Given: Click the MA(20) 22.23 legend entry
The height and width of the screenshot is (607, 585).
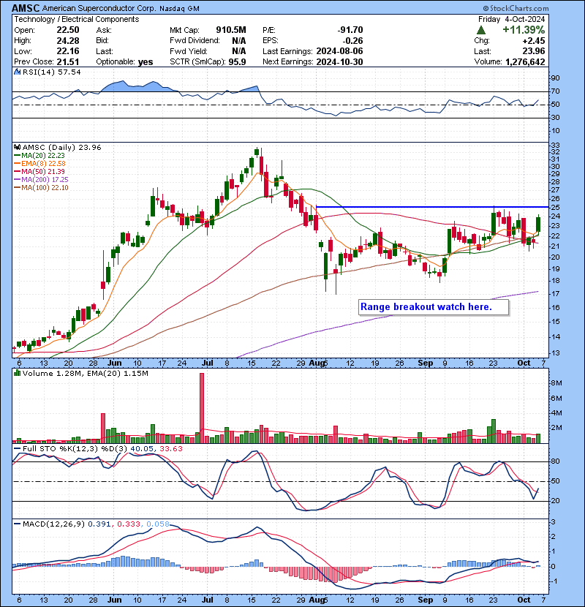Looking at the screenshot, I should click(x=39, y=155).
